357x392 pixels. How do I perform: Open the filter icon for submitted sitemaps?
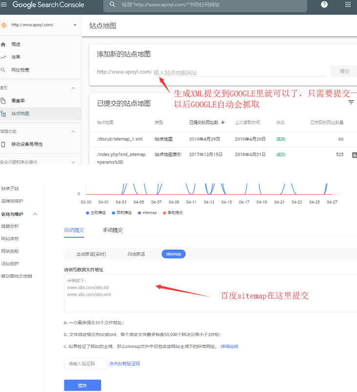click(x=351, y=102)
